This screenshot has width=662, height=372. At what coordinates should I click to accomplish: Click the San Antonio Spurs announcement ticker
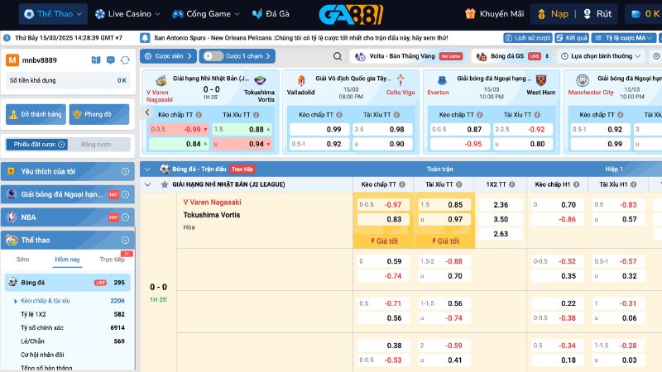[x=300, y=38]
